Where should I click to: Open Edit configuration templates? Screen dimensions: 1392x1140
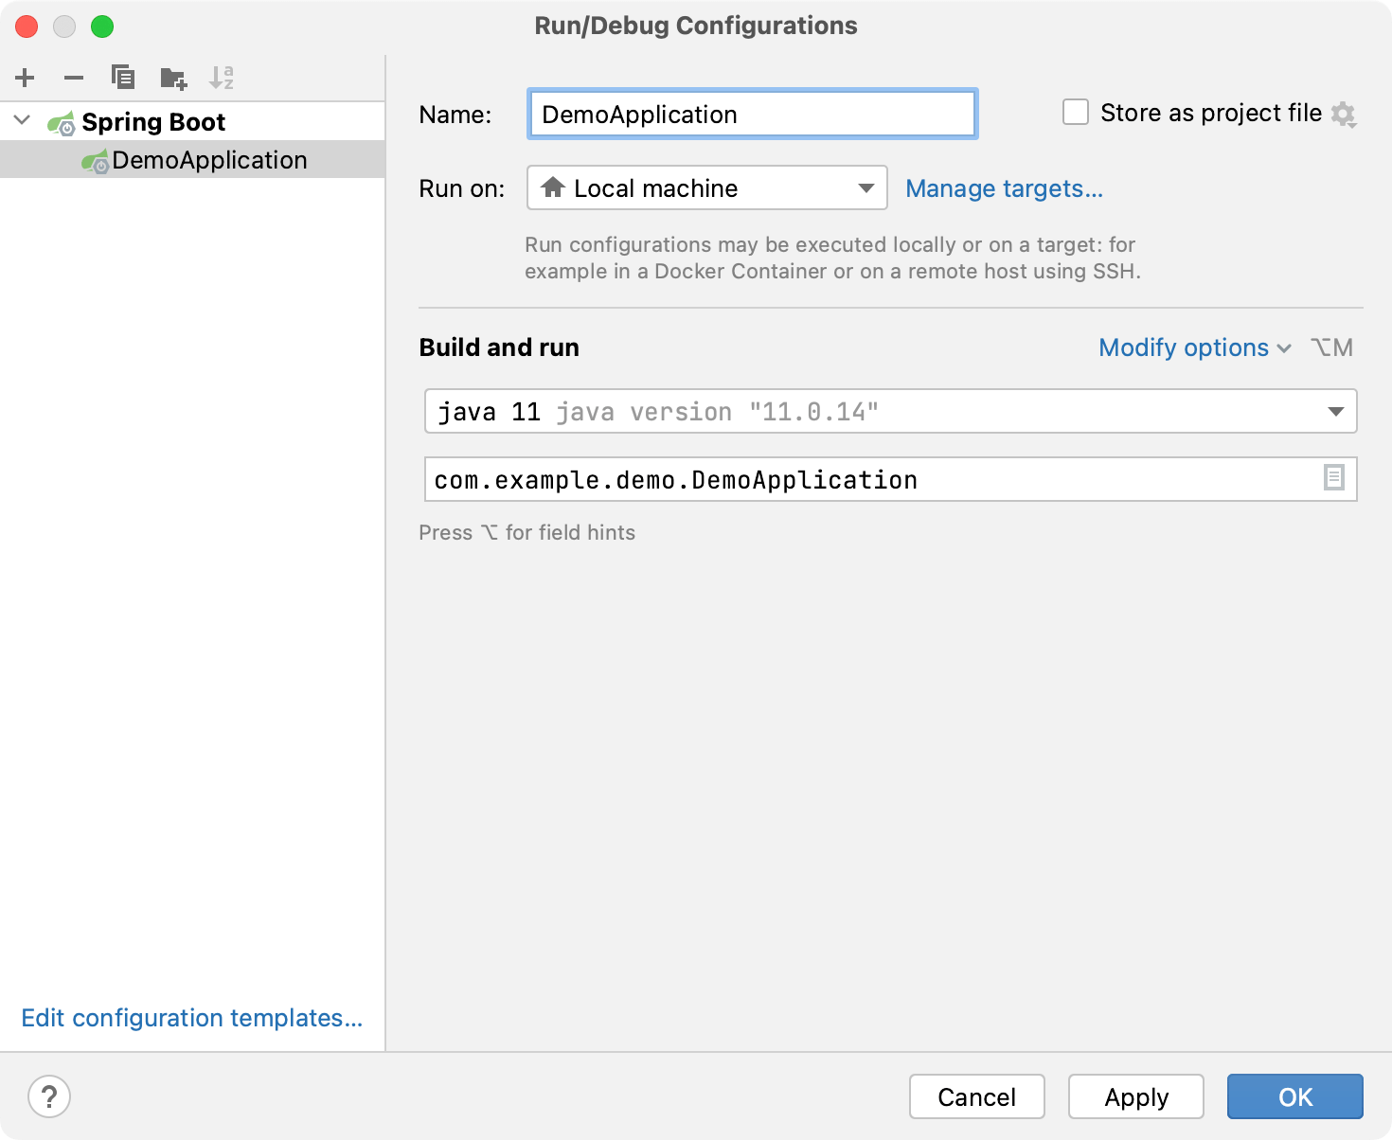coord(191,1018)
